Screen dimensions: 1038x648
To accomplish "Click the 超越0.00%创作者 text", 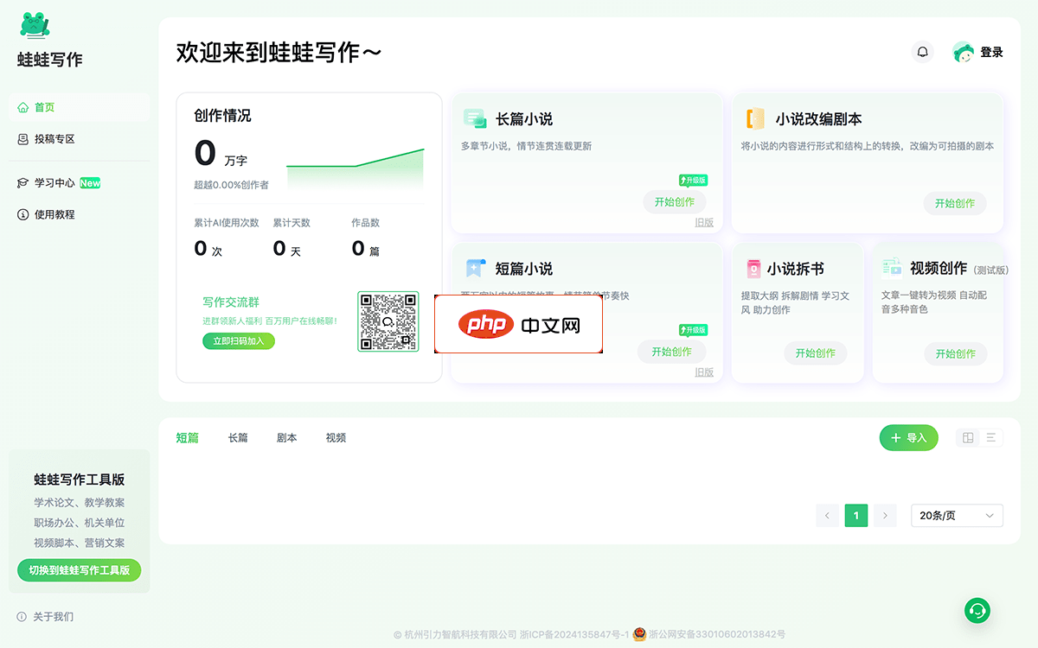I will tap(231, 185).
